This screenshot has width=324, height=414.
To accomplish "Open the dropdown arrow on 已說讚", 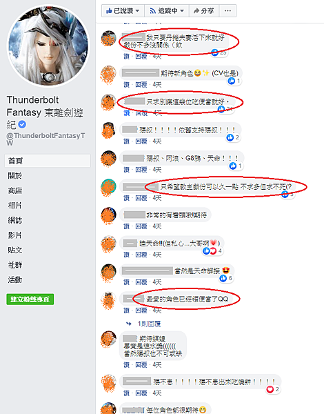I will pyautogui.click(x=137, y=11).
